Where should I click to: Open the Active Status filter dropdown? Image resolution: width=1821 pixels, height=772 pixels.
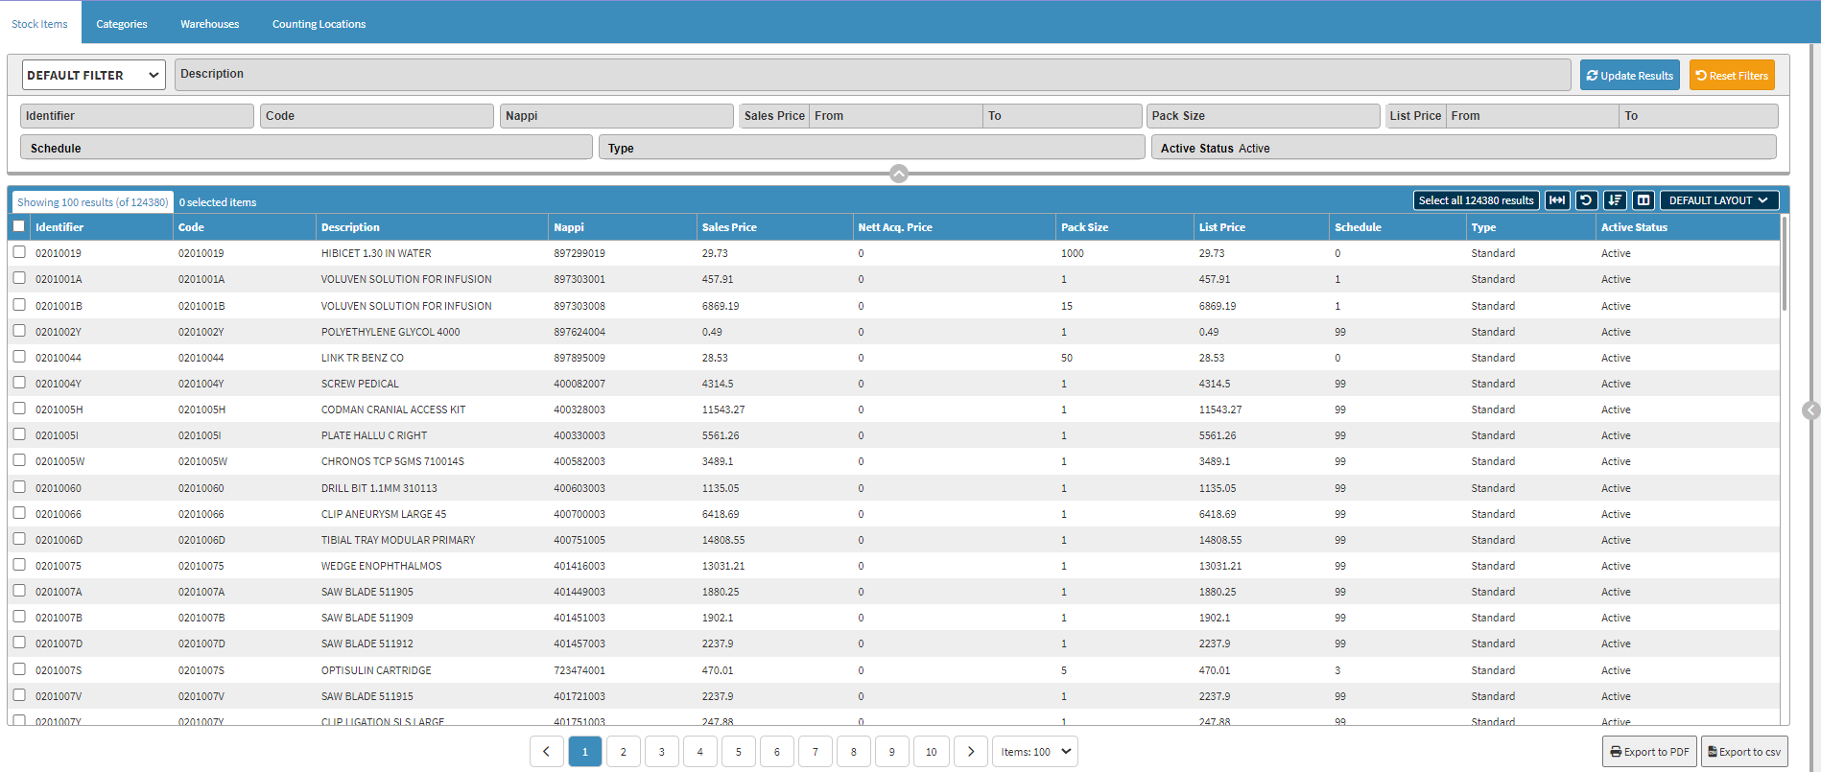[x=1464, y=148]
